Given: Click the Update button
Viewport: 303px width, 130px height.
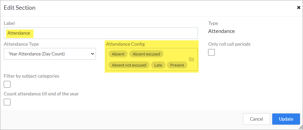Looking at the screenshot, I should [x=286, y=119].
